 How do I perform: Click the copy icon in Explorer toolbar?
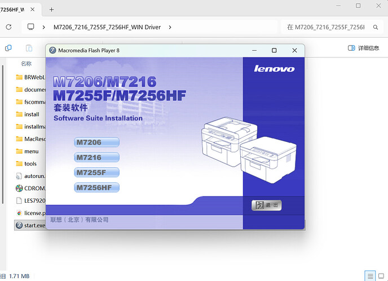click(x=8, y=48)
